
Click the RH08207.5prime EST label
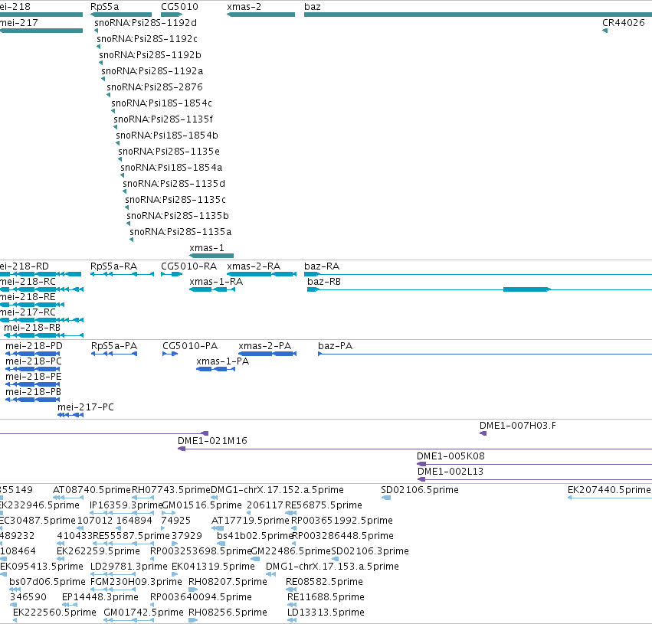point(228,582)
